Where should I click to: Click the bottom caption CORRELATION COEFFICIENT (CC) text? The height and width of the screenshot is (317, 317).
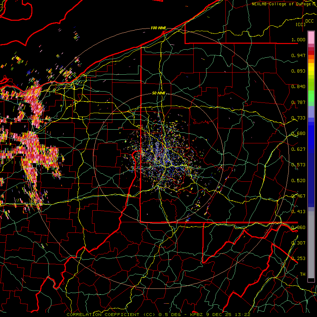[111, 315]
